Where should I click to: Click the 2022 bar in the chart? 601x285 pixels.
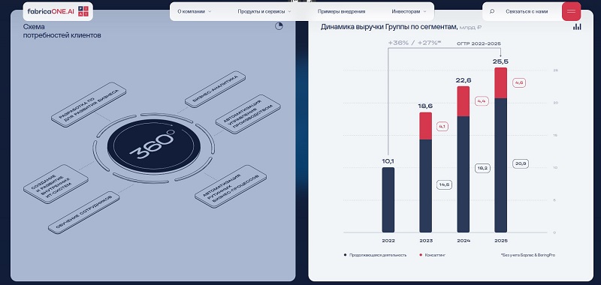pyautogui.click(x=388, y=199)
